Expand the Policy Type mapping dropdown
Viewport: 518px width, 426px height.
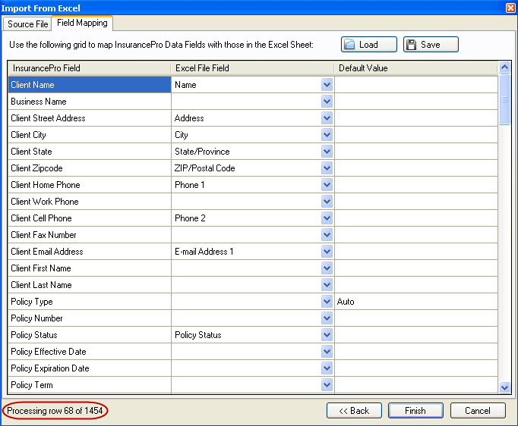[x=327, y=302]
